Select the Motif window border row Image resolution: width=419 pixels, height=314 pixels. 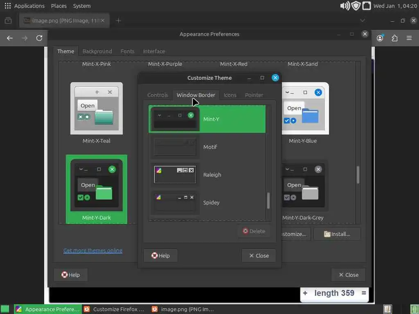click(207, 147)
